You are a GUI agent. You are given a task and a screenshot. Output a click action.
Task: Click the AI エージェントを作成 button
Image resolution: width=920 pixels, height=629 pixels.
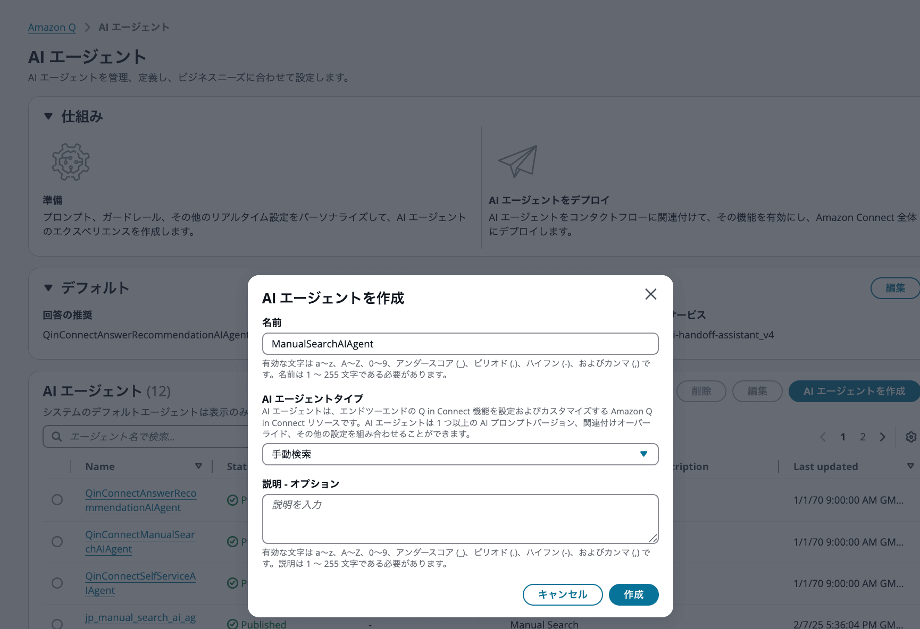point(854,391)
